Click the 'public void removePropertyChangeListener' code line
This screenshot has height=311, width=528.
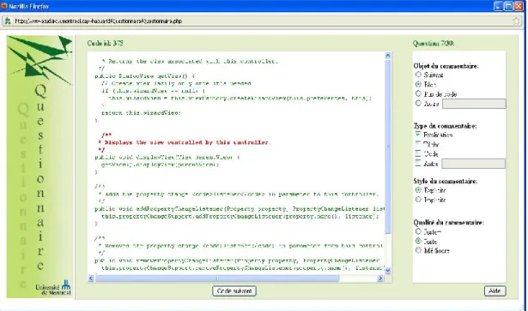click(x=238, y=260)
